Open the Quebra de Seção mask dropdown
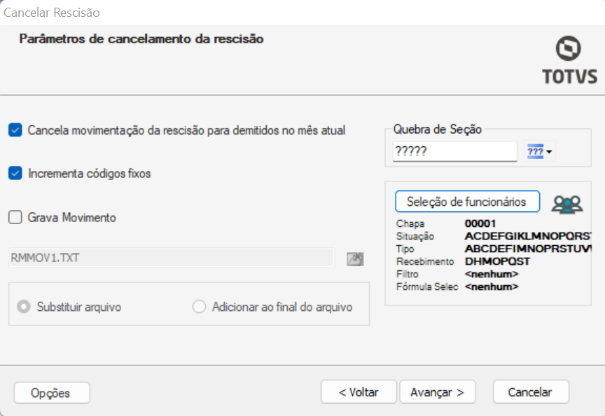 tap(539, 151)
